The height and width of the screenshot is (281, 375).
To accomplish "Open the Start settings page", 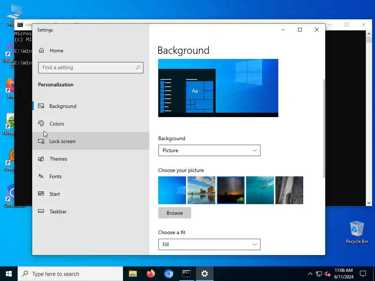I will pos(91,194).
